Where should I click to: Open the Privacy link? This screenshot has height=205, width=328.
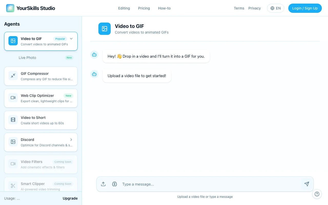[254, 8]
